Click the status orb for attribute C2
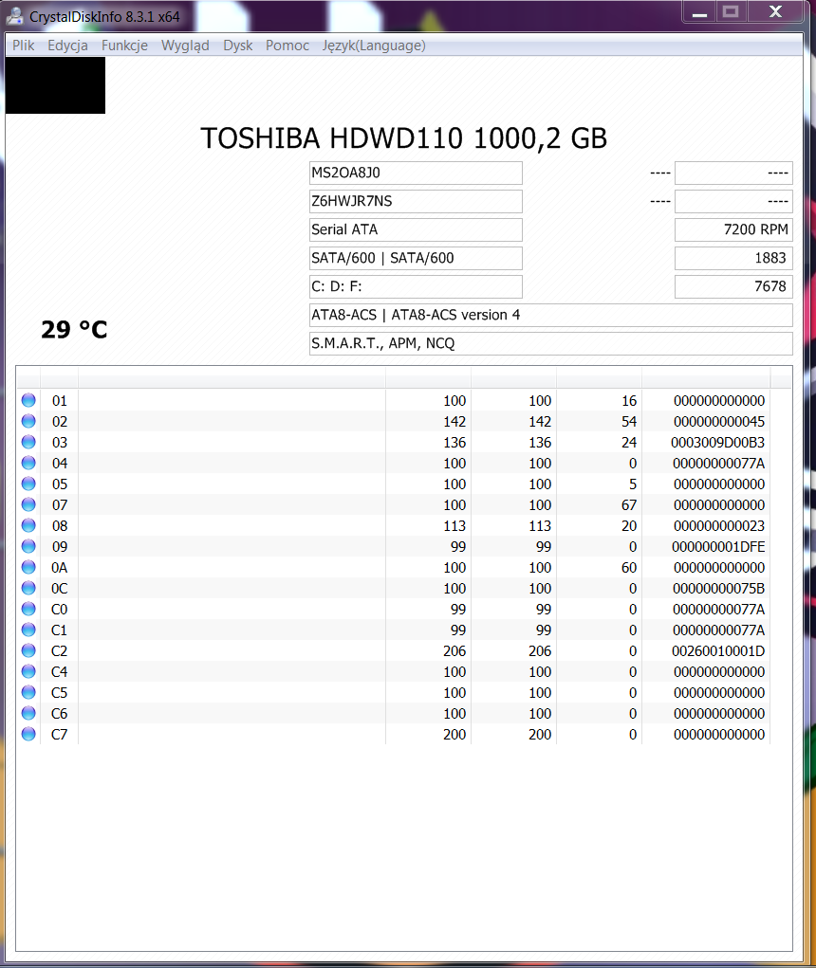Viewport: 816px width, 968px height. [x=28, y=650]
